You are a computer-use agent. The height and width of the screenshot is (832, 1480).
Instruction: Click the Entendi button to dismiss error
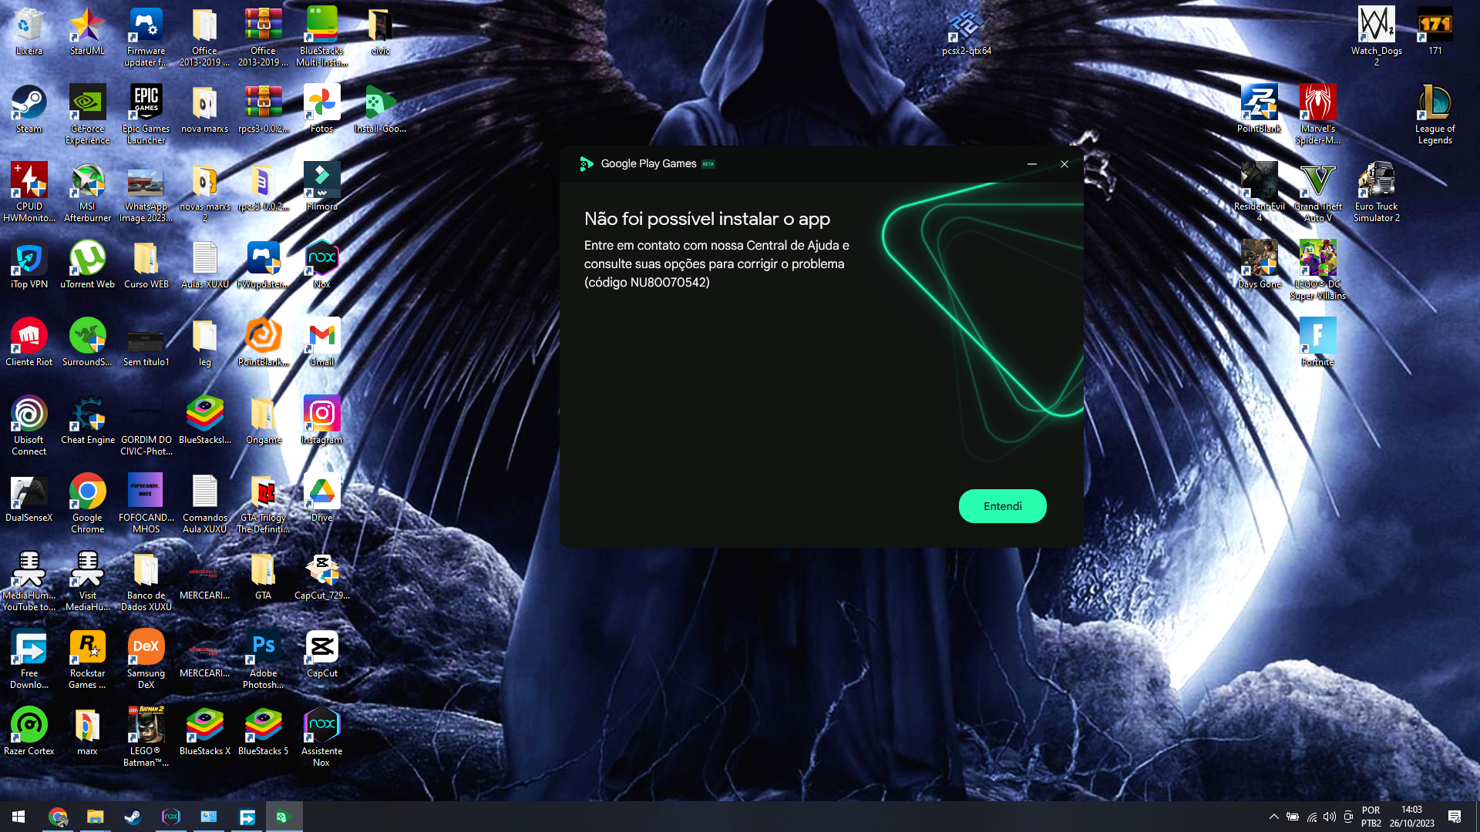tap(1004, 506)
